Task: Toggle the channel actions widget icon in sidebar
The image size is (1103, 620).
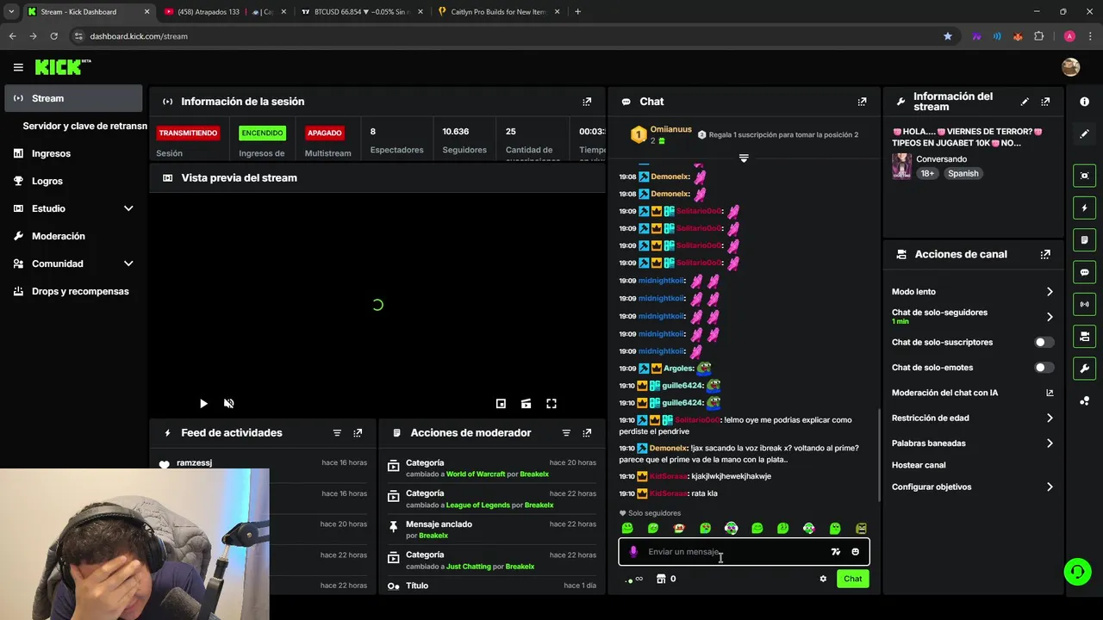Action: [x=1084, y=336]
